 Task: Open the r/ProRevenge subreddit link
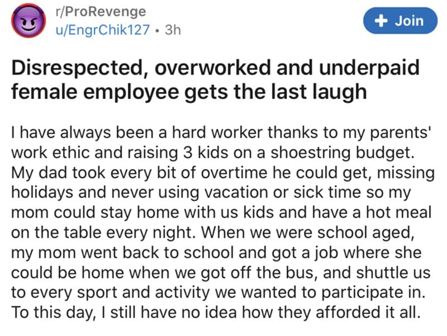coord(101,12)
